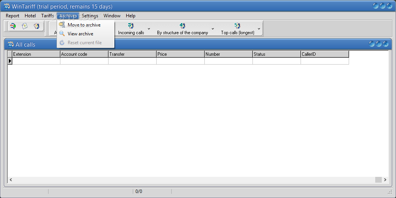Close the Archives menu
396x198 pixels.
pyautogui.click(x=68, y=16)
